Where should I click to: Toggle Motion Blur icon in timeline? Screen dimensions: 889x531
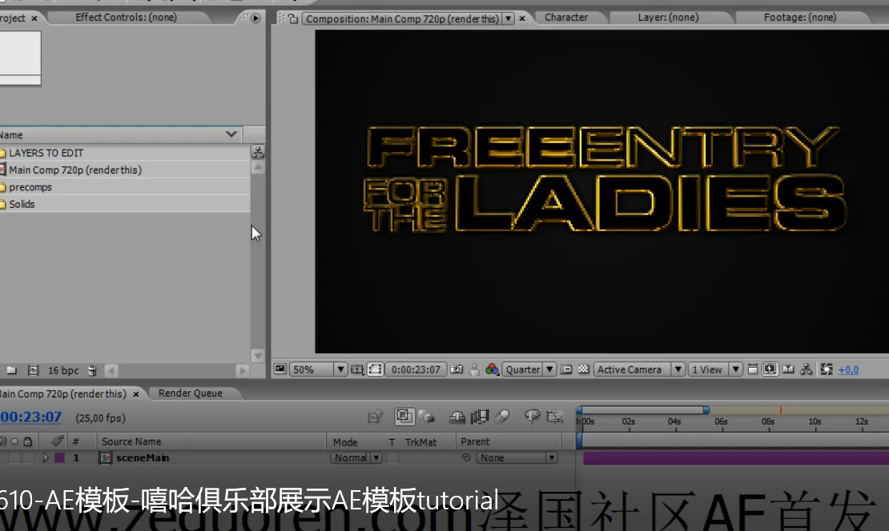point(501,417)
